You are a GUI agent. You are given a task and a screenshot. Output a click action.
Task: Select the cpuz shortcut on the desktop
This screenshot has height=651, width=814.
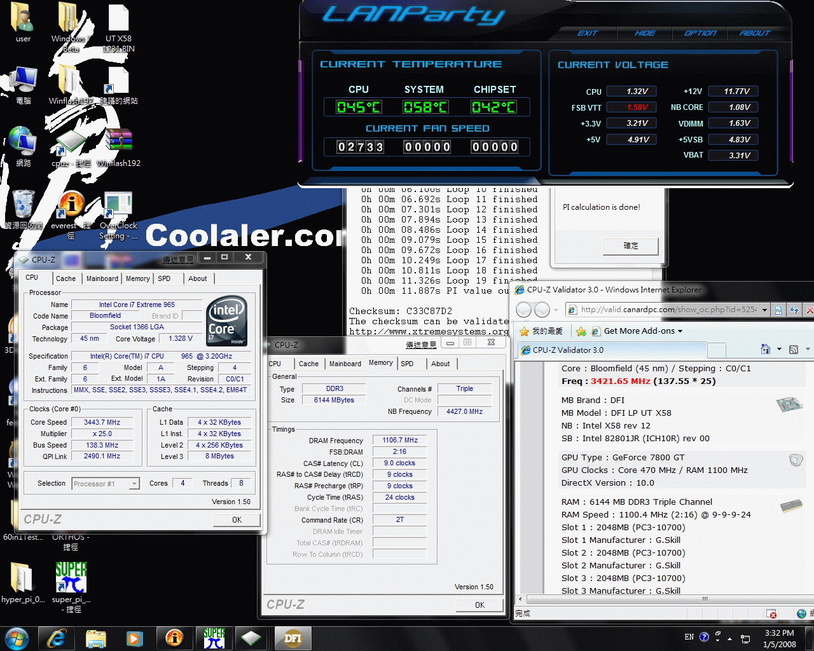tap(70, 147)
